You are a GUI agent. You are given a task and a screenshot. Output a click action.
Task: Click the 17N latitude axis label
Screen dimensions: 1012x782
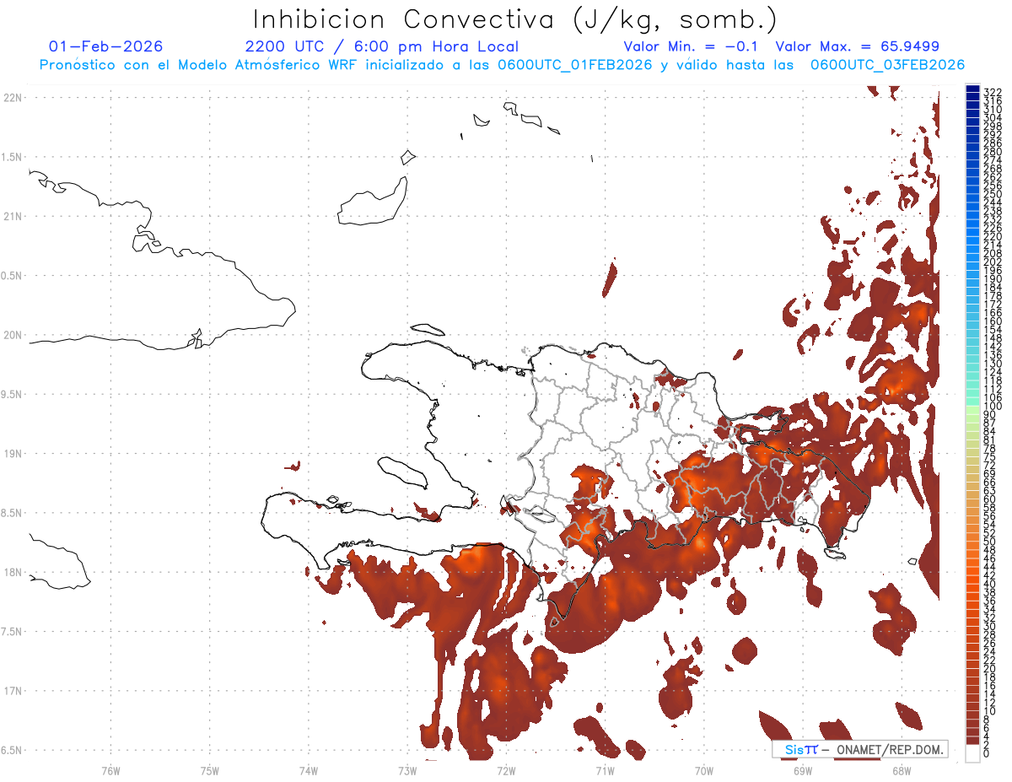[13, 691]
